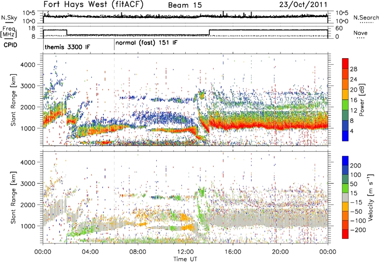
Task: Click the dashed CPID change line at 06:00
Action: tap(114, 100)
